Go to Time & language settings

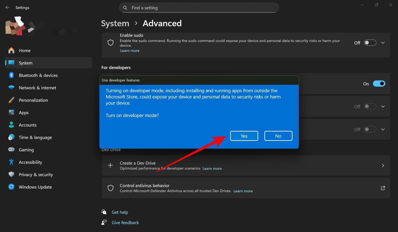[49, 137]
